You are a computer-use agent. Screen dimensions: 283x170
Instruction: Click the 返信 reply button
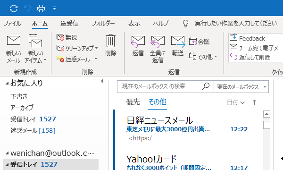point(138,46)
